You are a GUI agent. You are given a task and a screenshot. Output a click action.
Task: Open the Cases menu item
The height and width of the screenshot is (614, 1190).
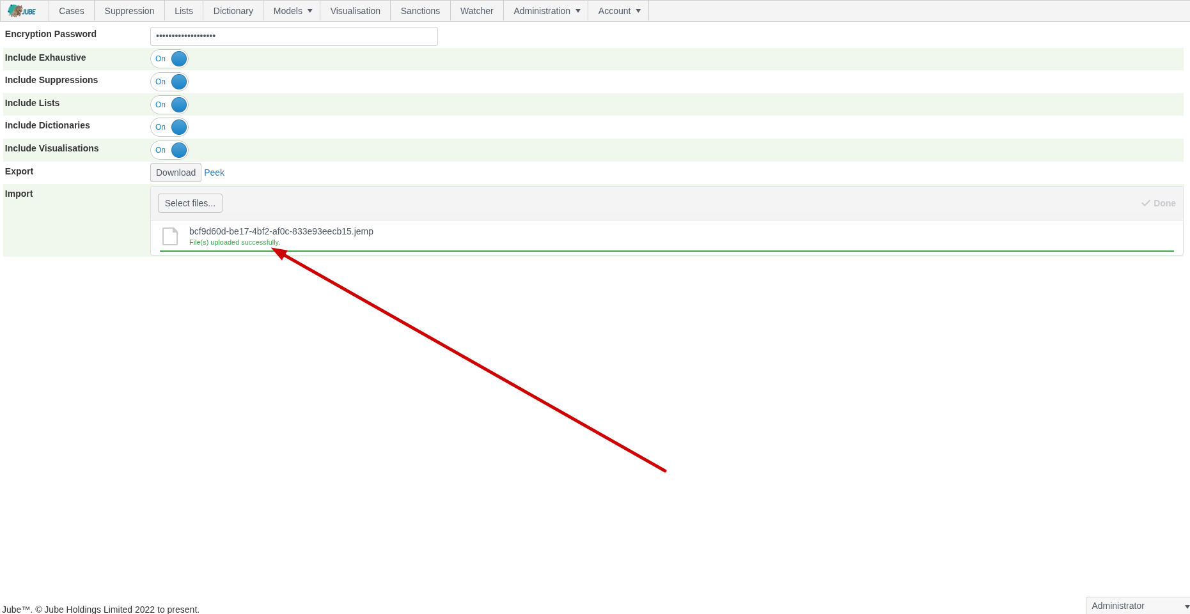pyautogui.click(x=72, y=11)
